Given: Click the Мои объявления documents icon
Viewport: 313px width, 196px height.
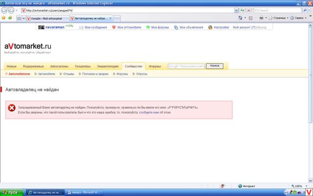Looking at the screenshot, I should click(176, 27).
